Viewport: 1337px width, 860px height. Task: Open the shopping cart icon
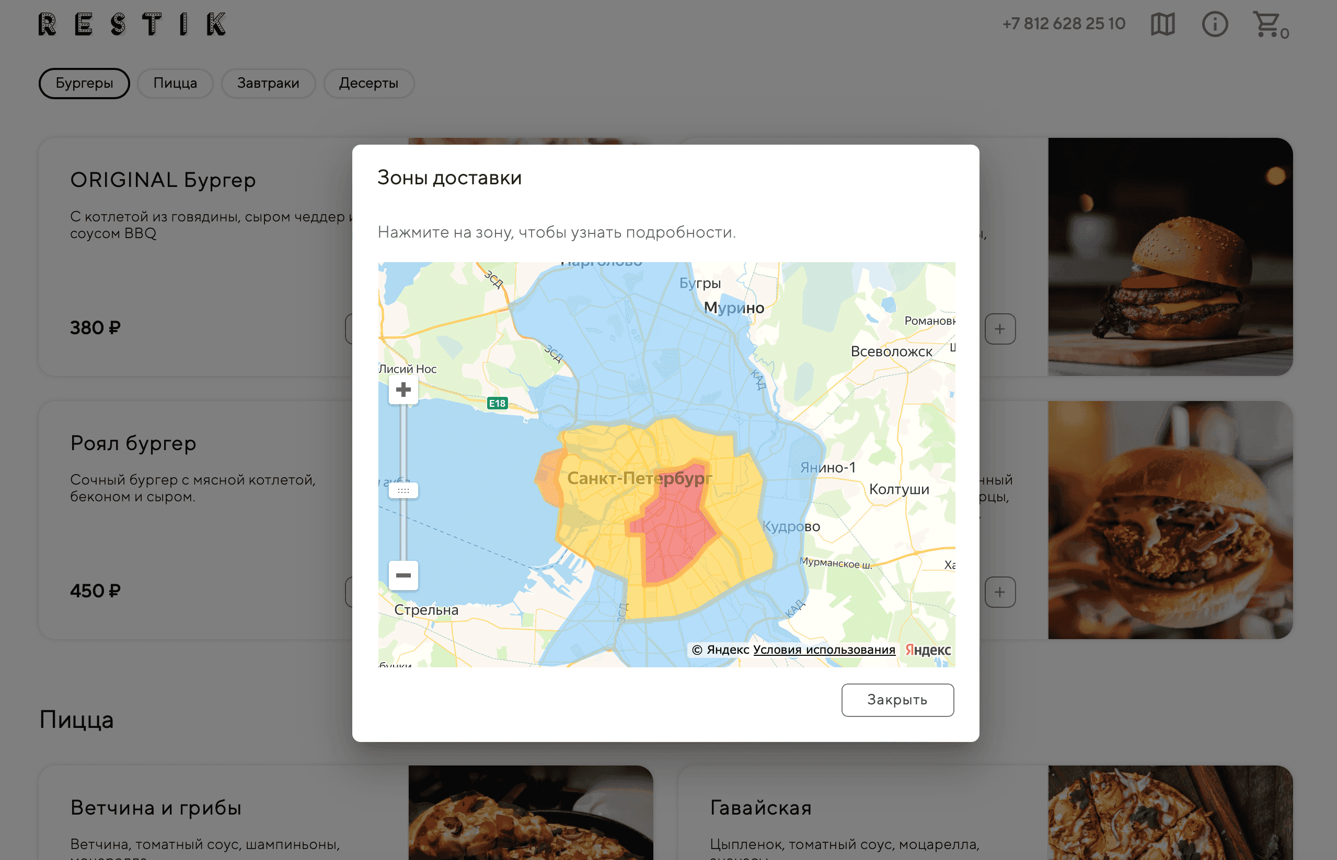tap(1266, 24)
